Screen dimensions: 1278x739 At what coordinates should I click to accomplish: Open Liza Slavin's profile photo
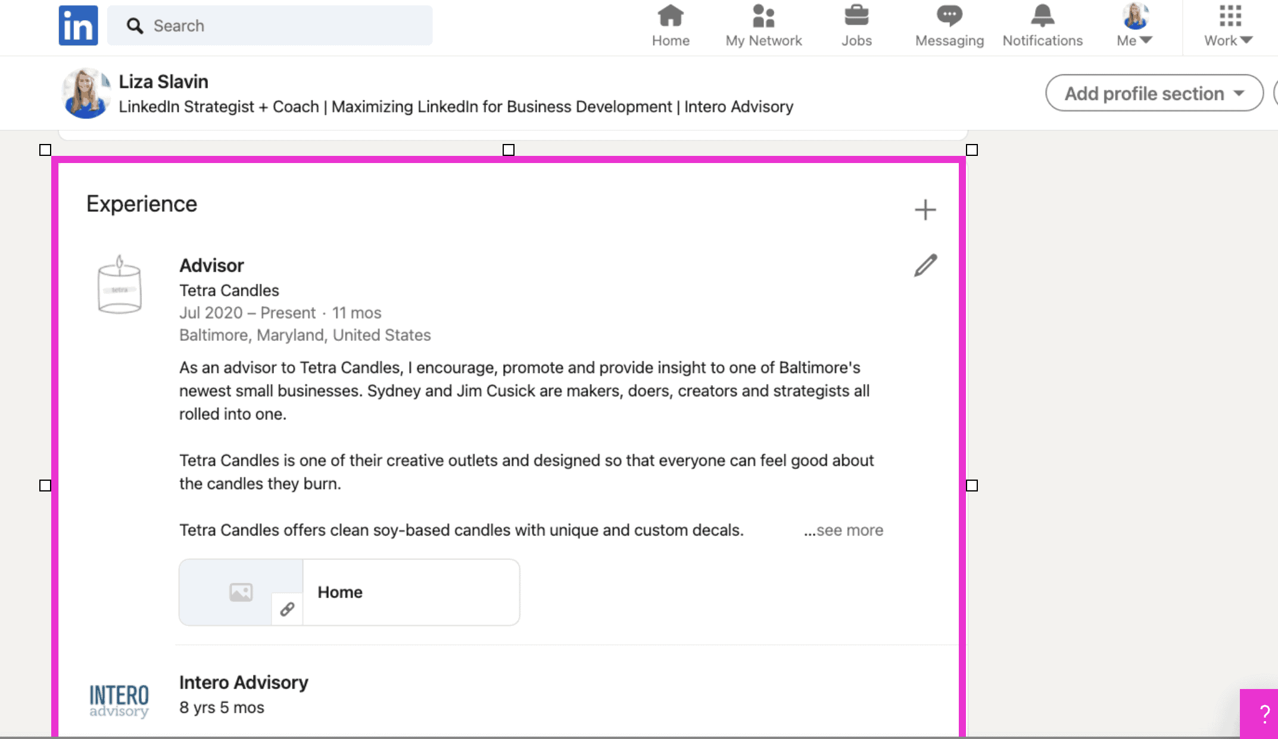(x=86, y=92)
